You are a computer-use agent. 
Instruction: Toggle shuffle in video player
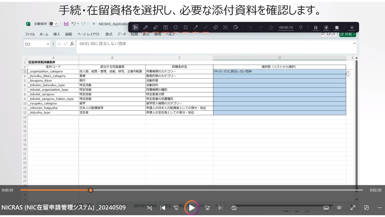pos(149,208)
